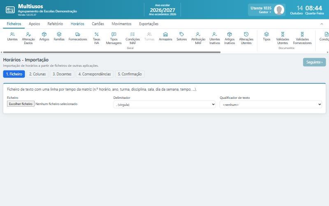The height and width of the screenshot is (206, 329).
Task: Switch to the Ficheiros tab
Action: 14,24
